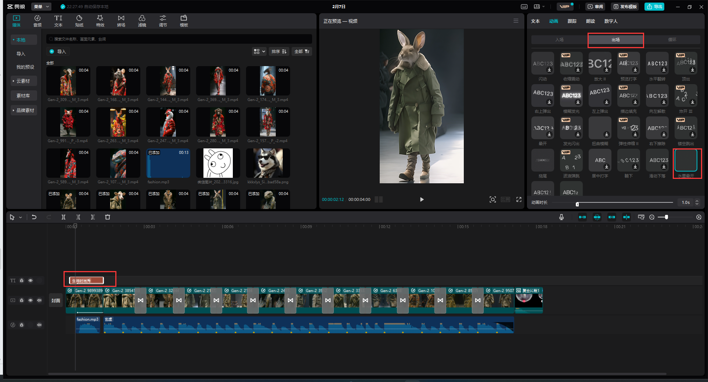708x382 pixels.
Task: Click the fit-timeline ruler search icon
Action: click(x=641, y=217)
